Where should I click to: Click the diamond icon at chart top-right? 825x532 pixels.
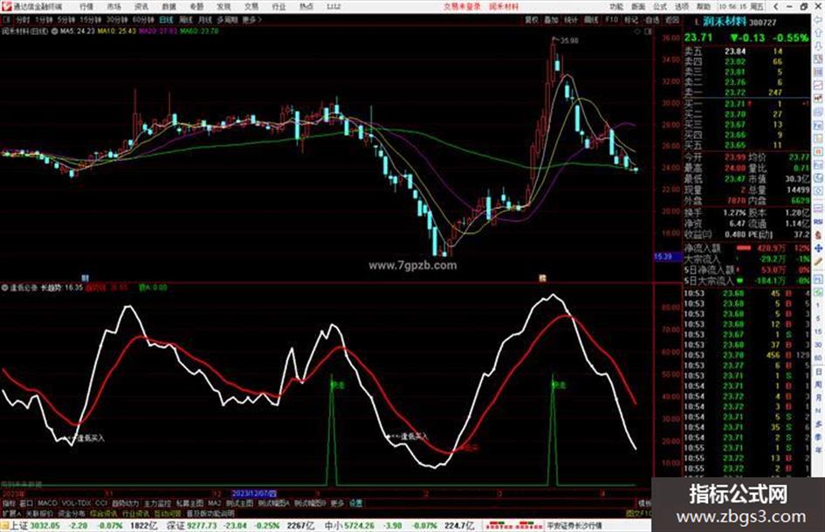coord(637,31)
